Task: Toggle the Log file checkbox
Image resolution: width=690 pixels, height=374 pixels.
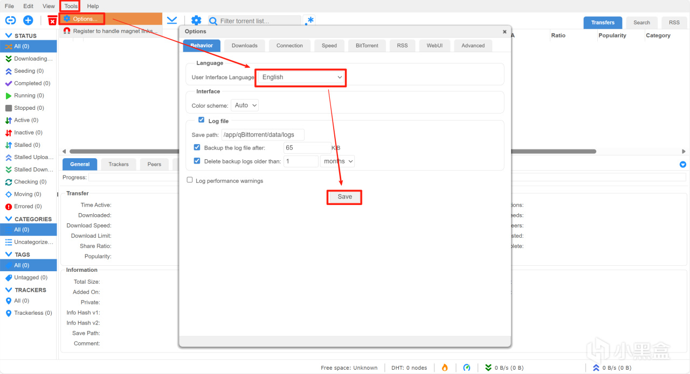Action: click(x=201, y=120)
